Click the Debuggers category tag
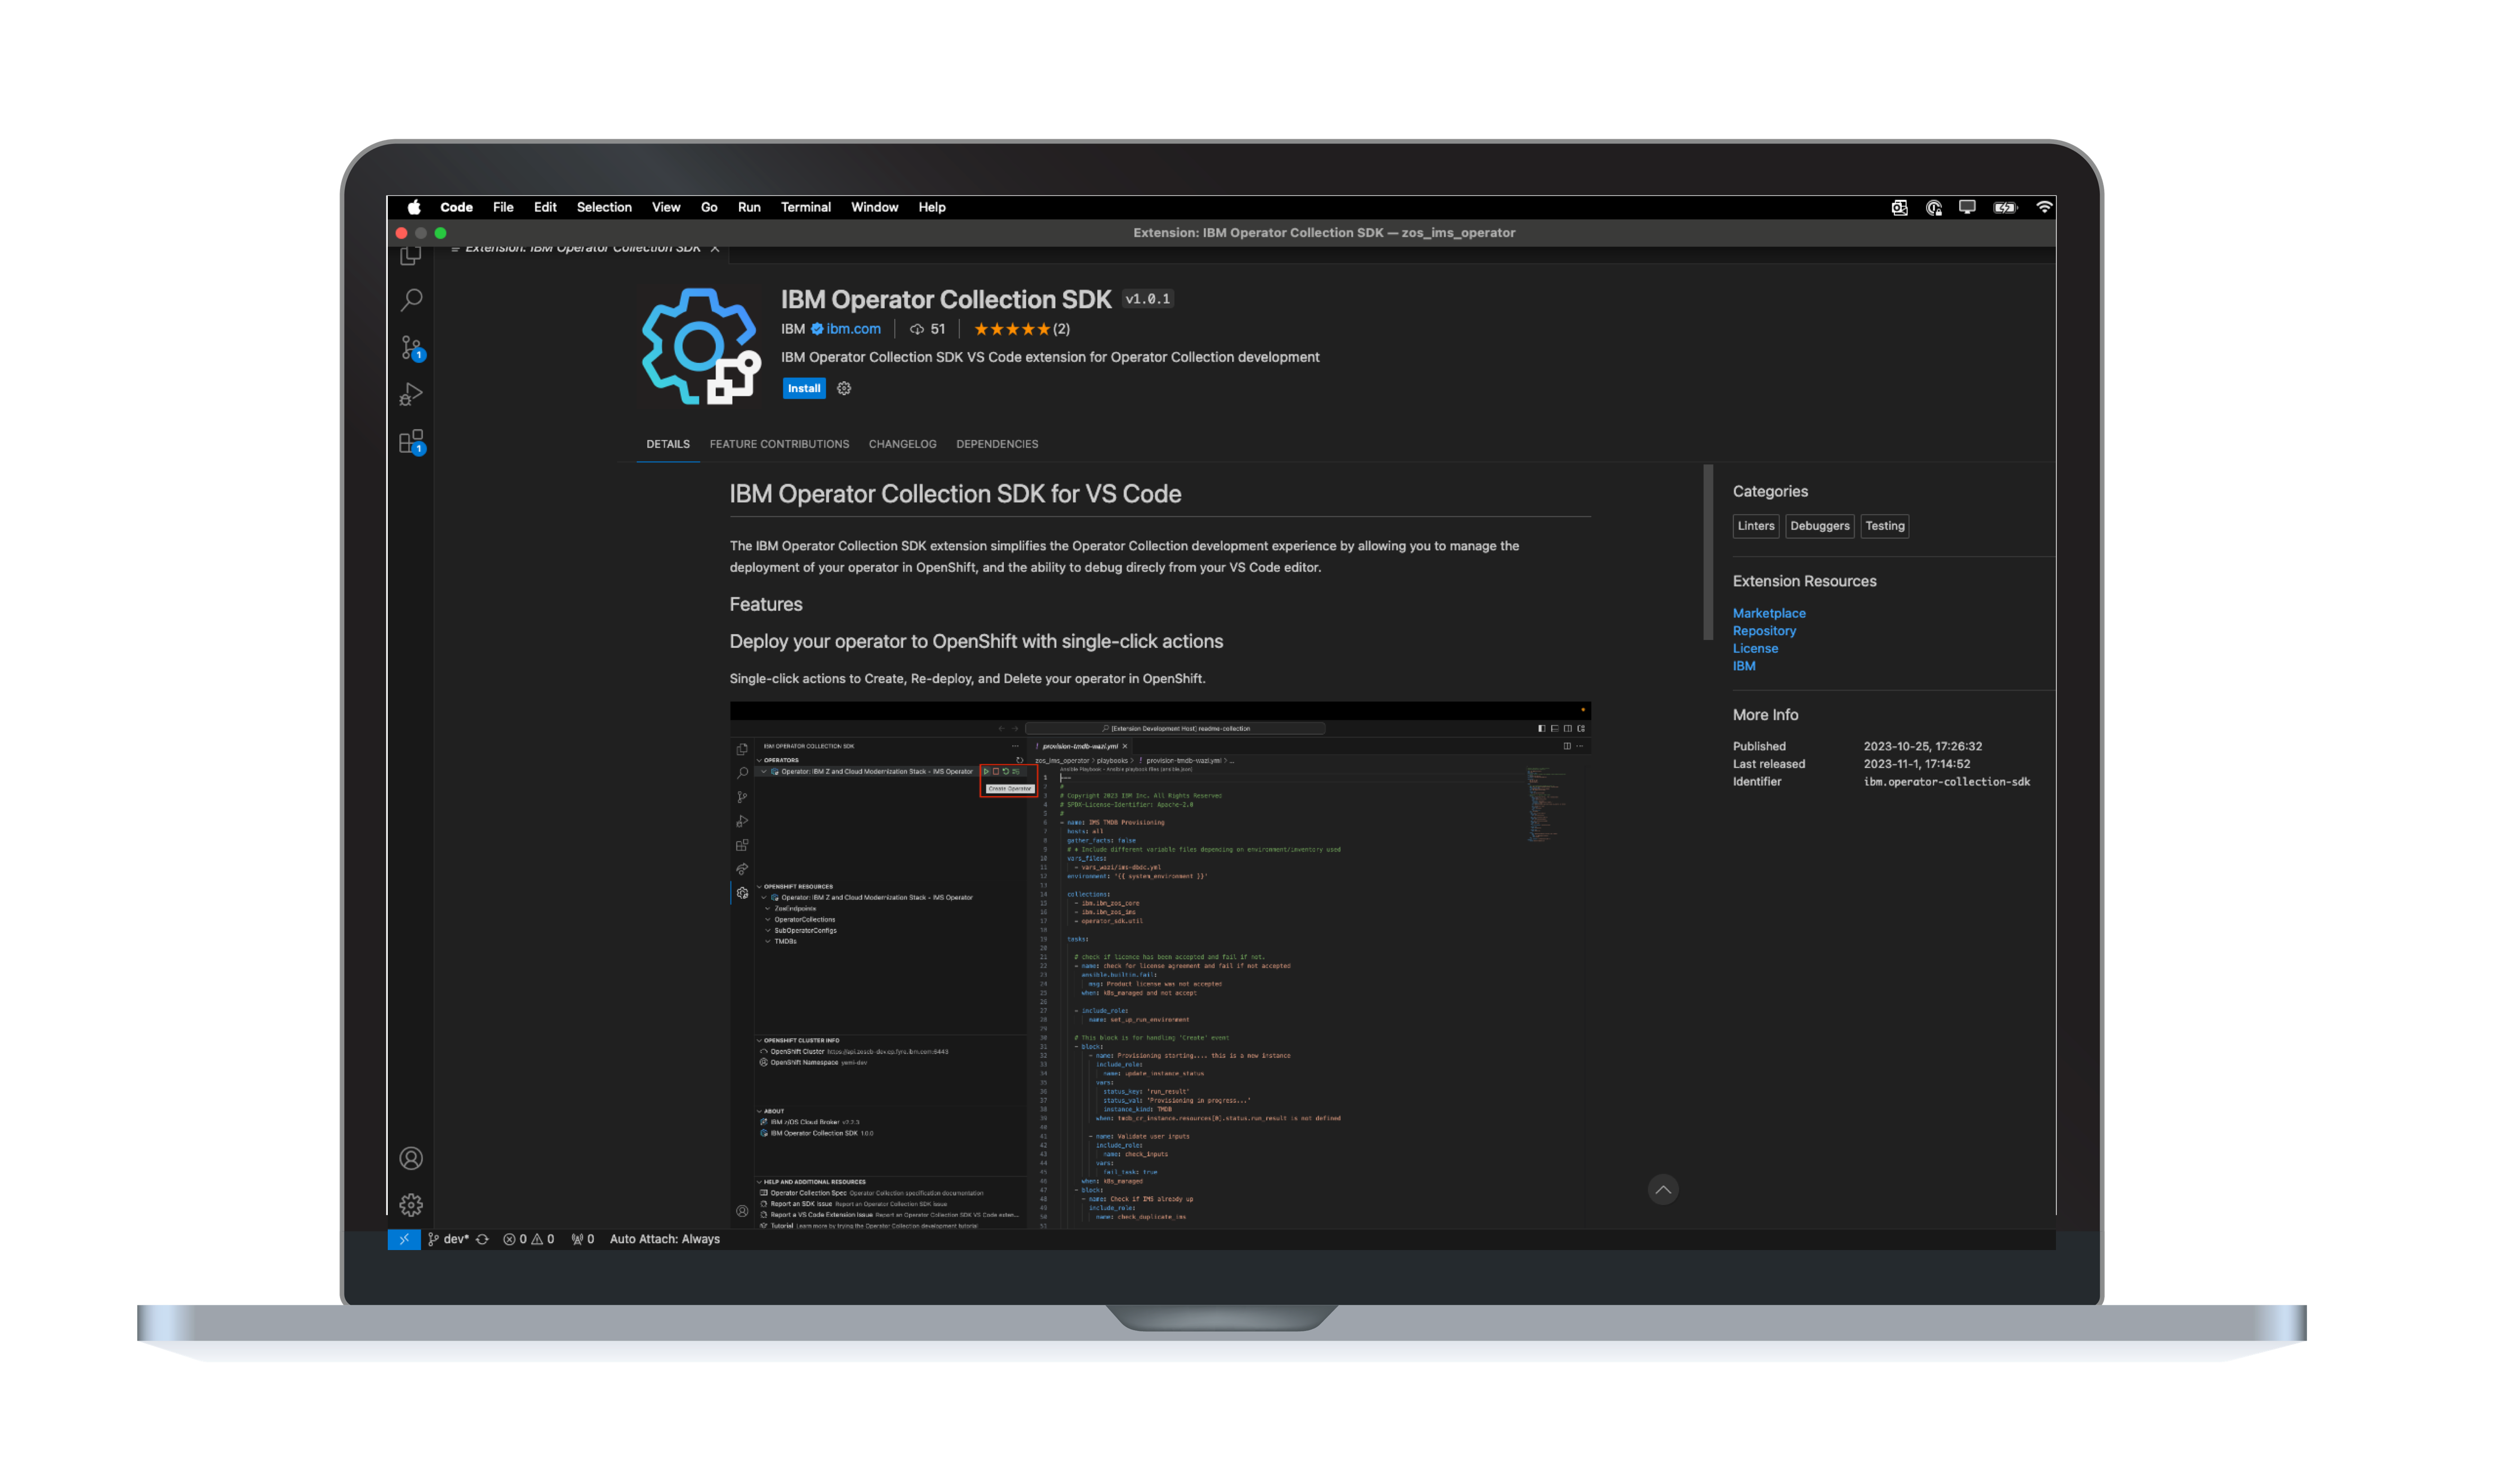This screenshot has width=2520, height=1481. pos(1820,526)
